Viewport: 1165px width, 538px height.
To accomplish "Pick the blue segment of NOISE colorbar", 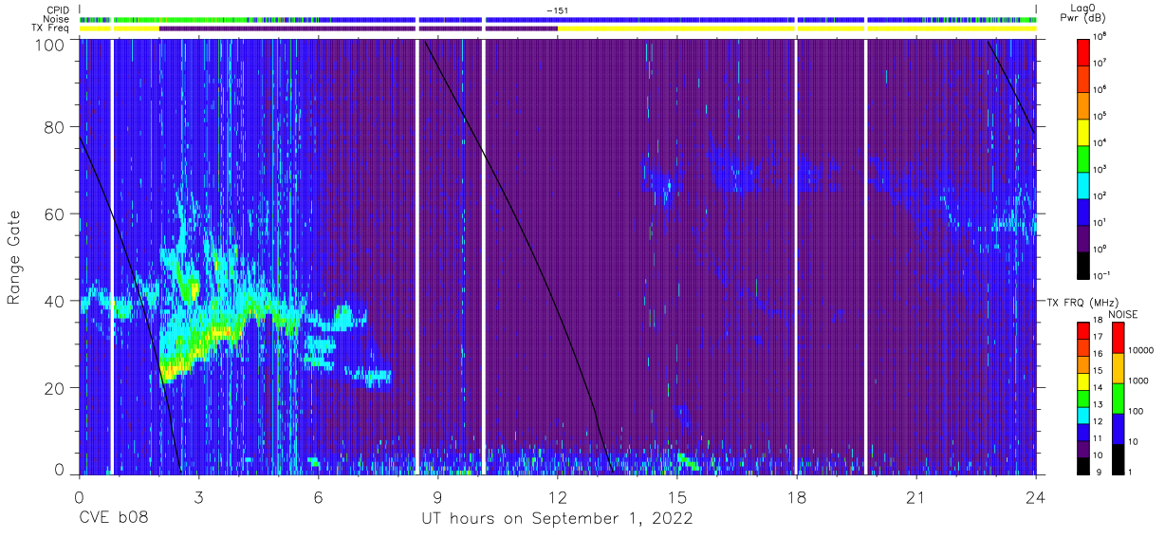I will [1117, 428].
